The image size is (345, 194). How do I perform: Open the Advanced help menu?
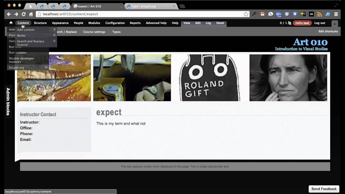(156, 23)
